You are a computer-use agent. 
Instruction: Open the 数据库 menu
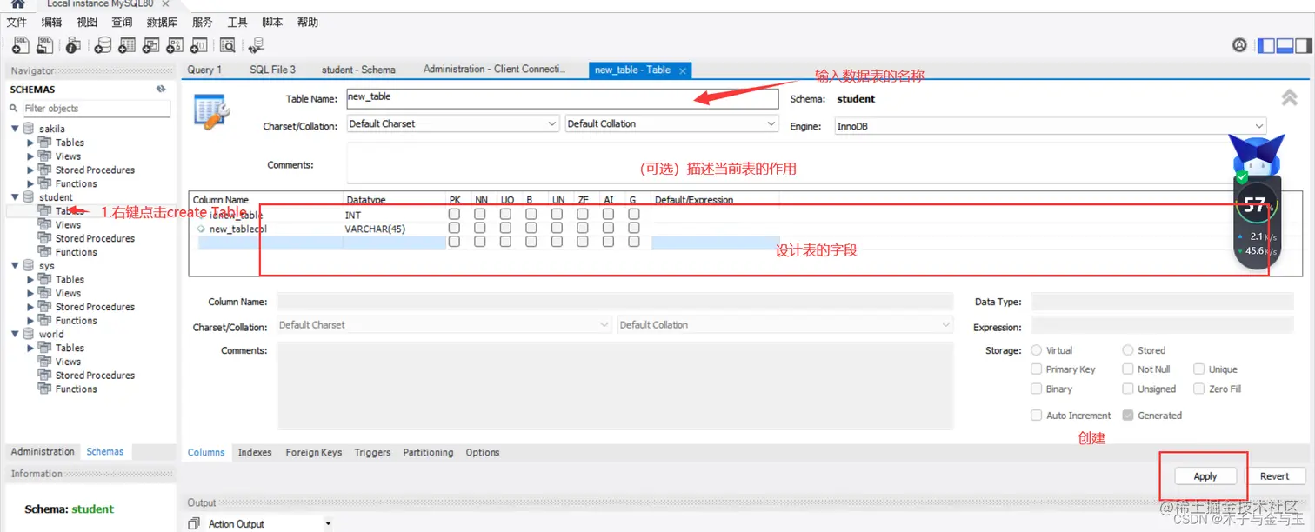pos(162,23)
